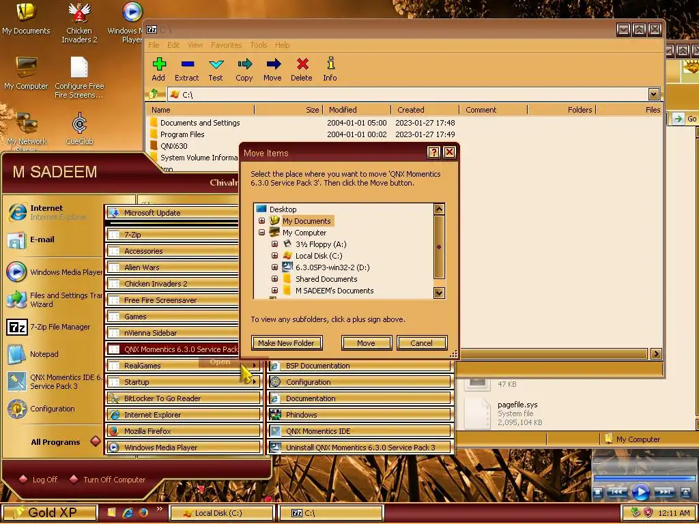The image size is (699, 524).
Task: Open My Documents desktop icon
Action: 27,18
